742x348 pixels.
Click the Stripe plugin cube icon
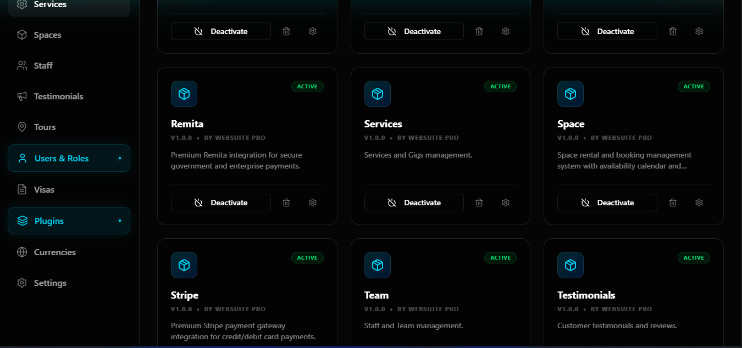pyautogui.click(x=184, y=265)
